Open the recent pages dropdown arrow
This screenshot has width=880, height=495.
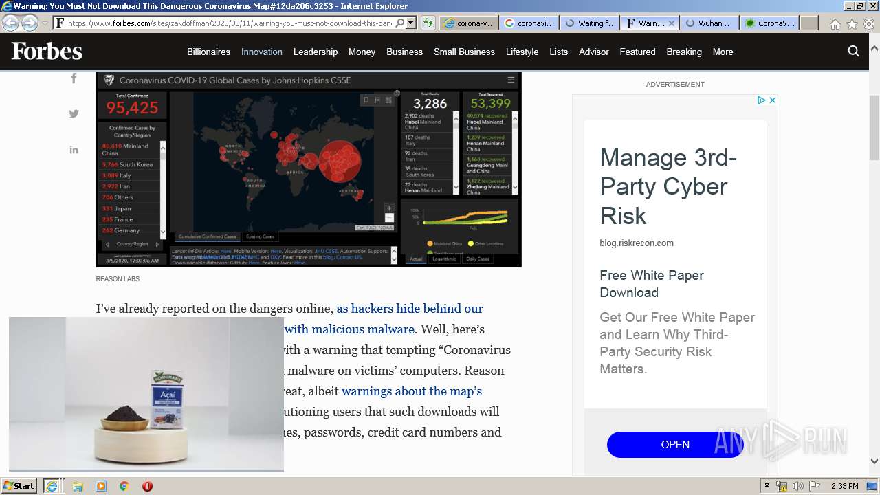pos(45,23)
